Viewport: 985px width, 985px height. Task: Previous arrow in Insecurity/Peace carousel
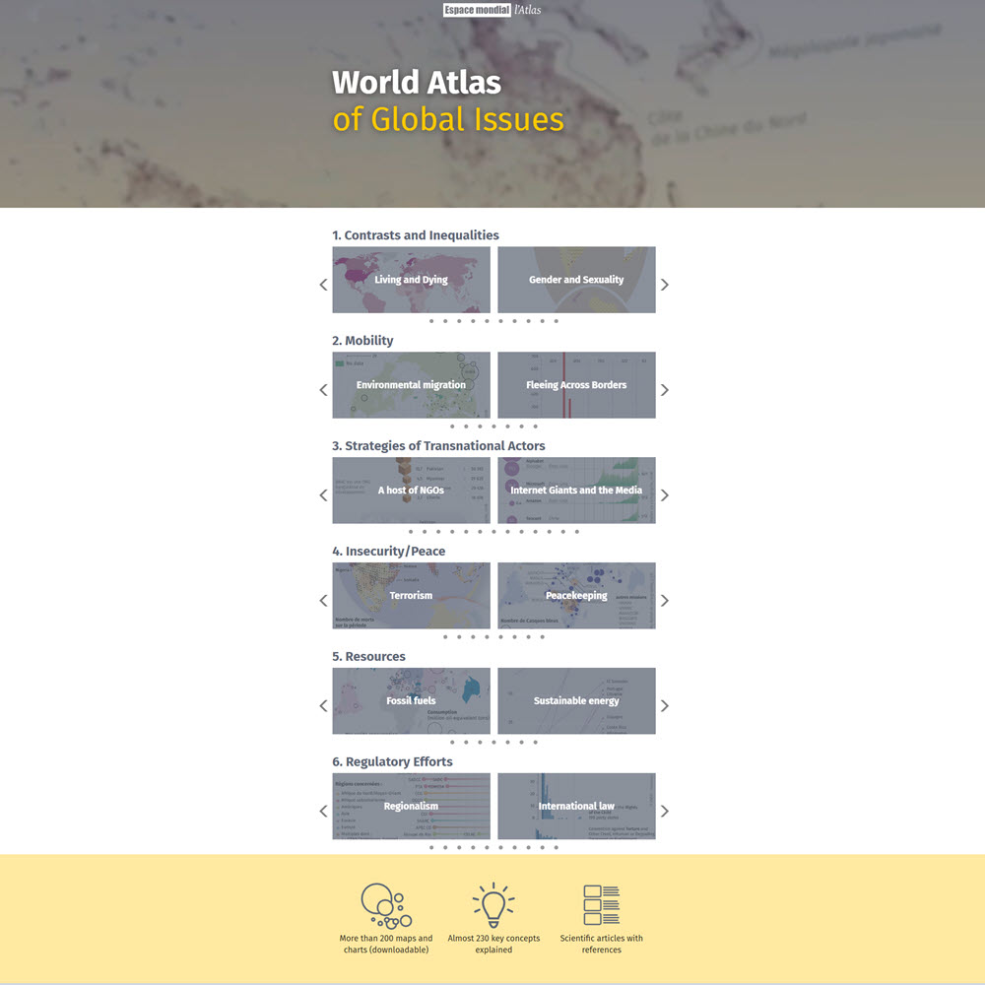pyautogui.click(x=323, y=601)
